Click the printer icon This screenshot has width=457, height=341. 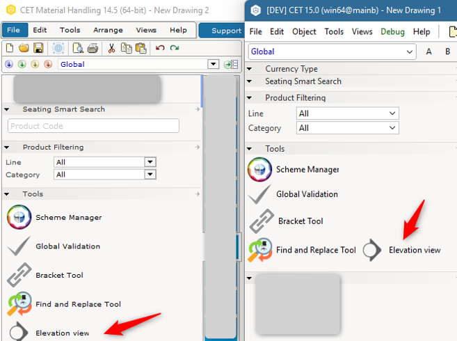93,48
